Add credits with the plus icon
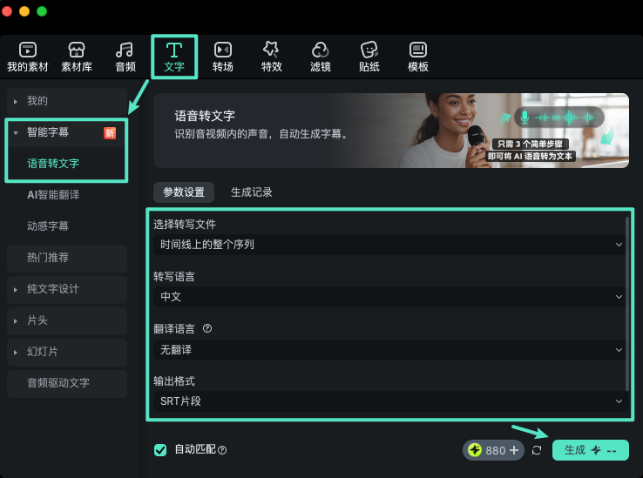643x478 pixels. coord(514,450)
